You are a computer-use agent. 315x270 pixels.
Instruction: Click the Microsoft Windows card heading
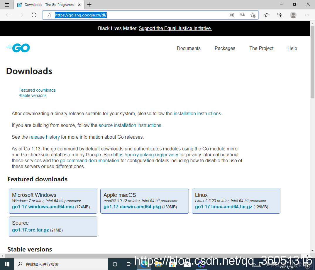[34, 195]
